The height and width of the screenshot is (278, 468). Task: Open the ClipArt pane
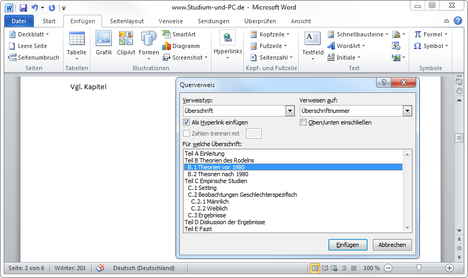[126, 43]
